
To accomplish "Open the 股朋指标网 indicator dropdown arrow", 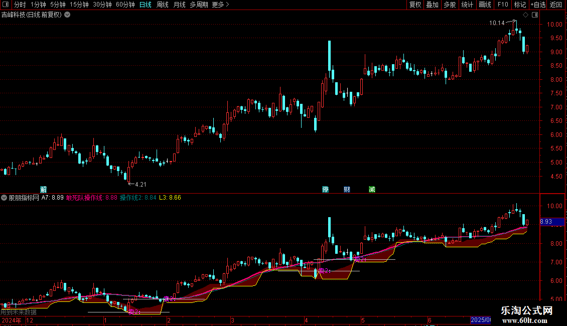I will [x=4, y=198].
